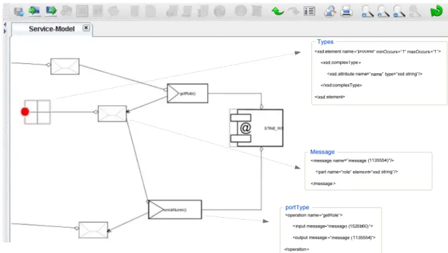The width and height of the screenshot is (448, 253).
Task: Click the red dot on the grid node
Action: click(25, 112)
